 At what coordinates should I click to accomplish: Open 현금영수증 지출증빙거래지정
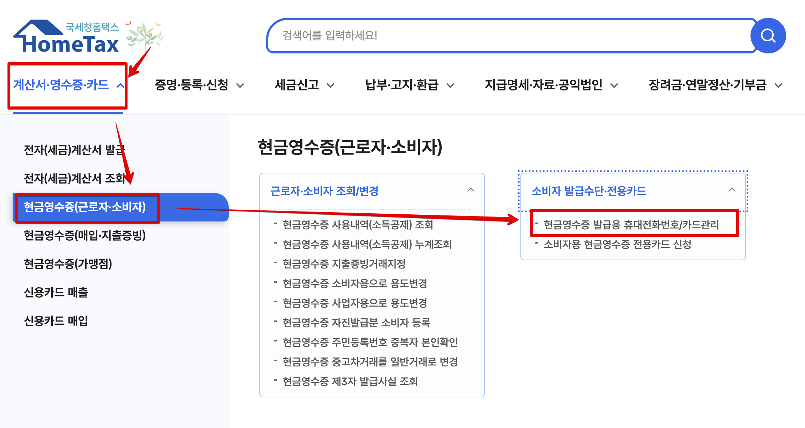(x=344, y=264)
